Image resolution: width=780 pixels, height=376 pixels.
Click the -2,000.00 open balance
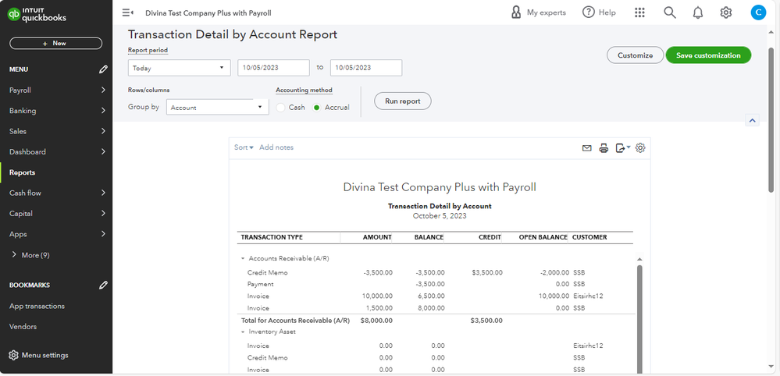point(554,272)
